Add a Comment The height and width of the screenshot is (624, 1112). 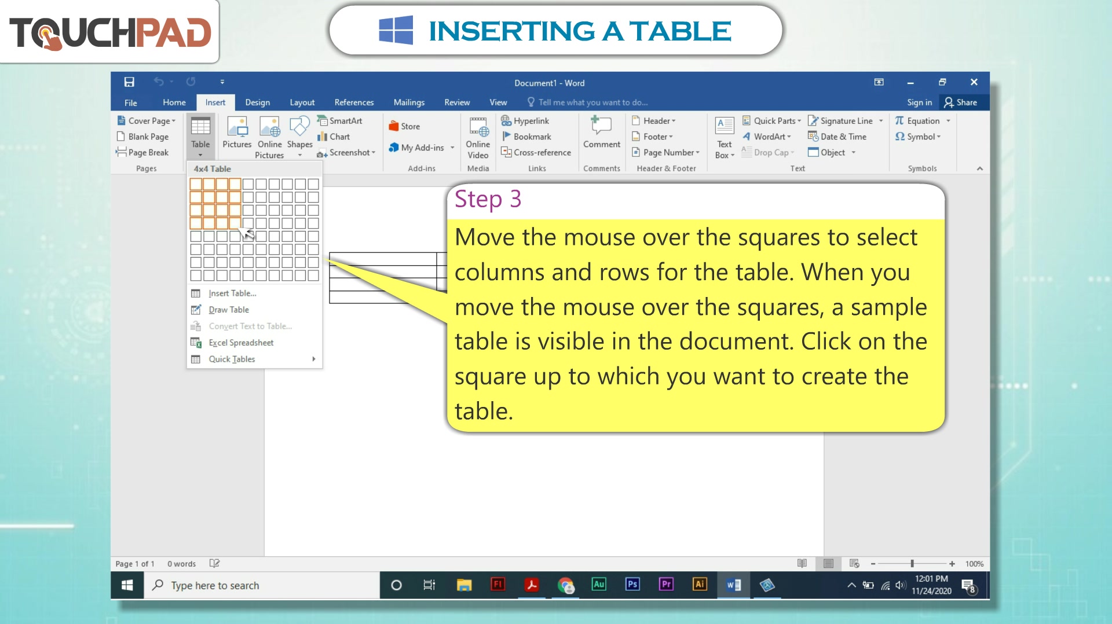point(601,133)
